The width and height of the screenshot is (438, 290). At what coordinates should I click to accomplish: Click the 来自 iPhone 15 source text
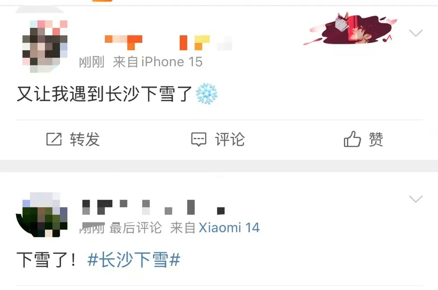point(157,62)
